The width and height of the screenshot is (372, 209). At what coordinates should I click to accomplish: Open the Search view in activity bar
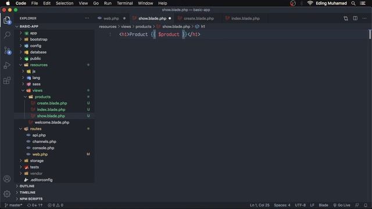coord(7,35)
